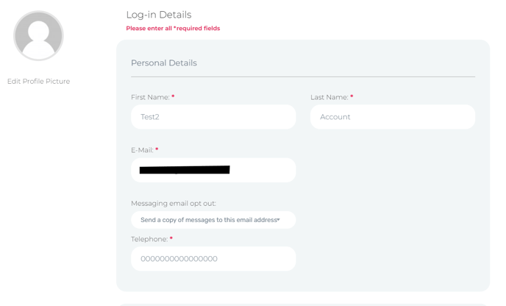Open the Messaging email opt out dropdown
506x306 pixels.
[x=209, y=220]
